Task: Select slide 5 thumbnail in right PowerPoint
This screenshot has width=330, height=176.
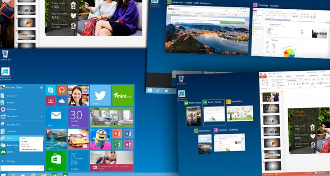Action: (x=272, y=143)
